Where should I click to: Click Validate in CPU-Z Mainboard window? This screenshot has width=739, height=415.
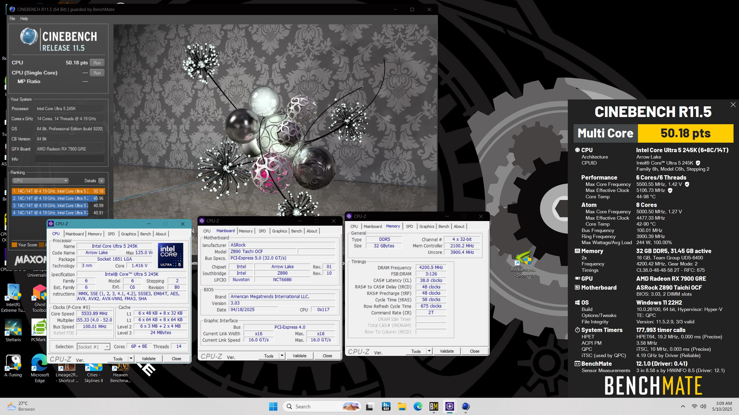(x=300, y=356)
